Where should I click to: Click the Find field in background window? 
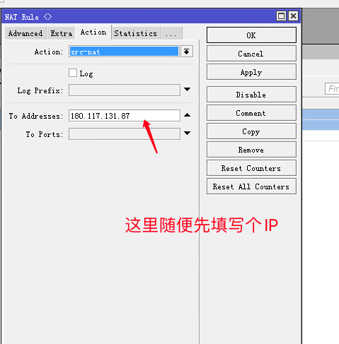(x=332, y=89)
